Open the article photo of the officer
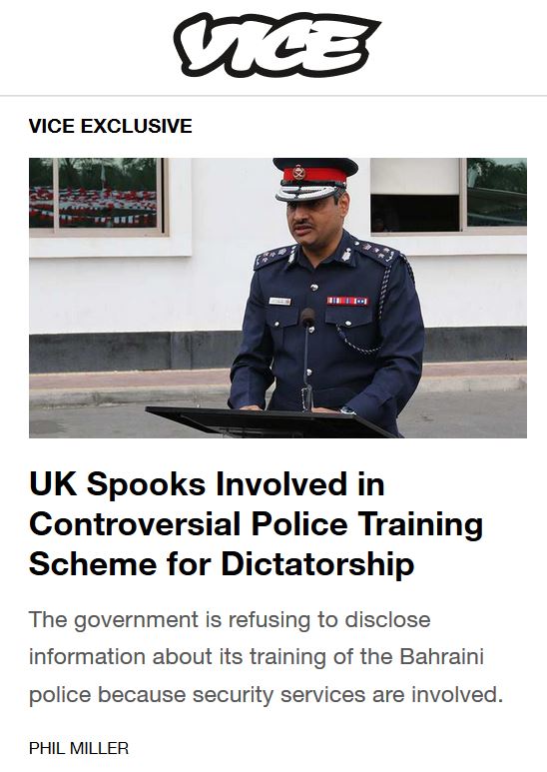The image size is (547, 772). point(277,298)
